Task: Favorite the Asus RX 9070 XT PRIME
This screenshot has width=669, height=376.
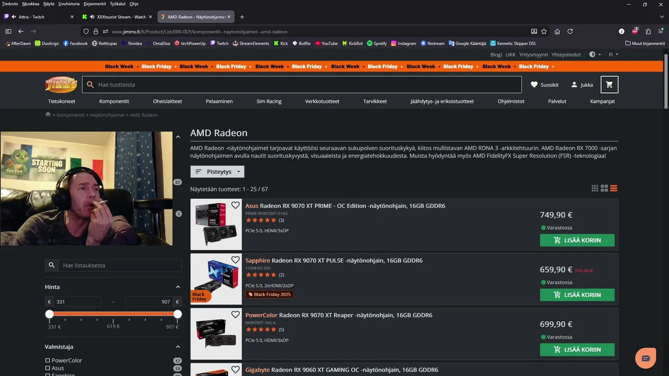Action: click(x=235, y=205)
